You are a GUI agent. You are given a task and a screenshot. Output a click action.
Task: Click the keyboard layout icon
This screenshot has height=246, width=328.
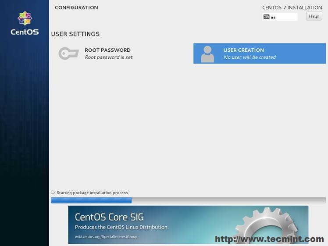tap(266, 17)
